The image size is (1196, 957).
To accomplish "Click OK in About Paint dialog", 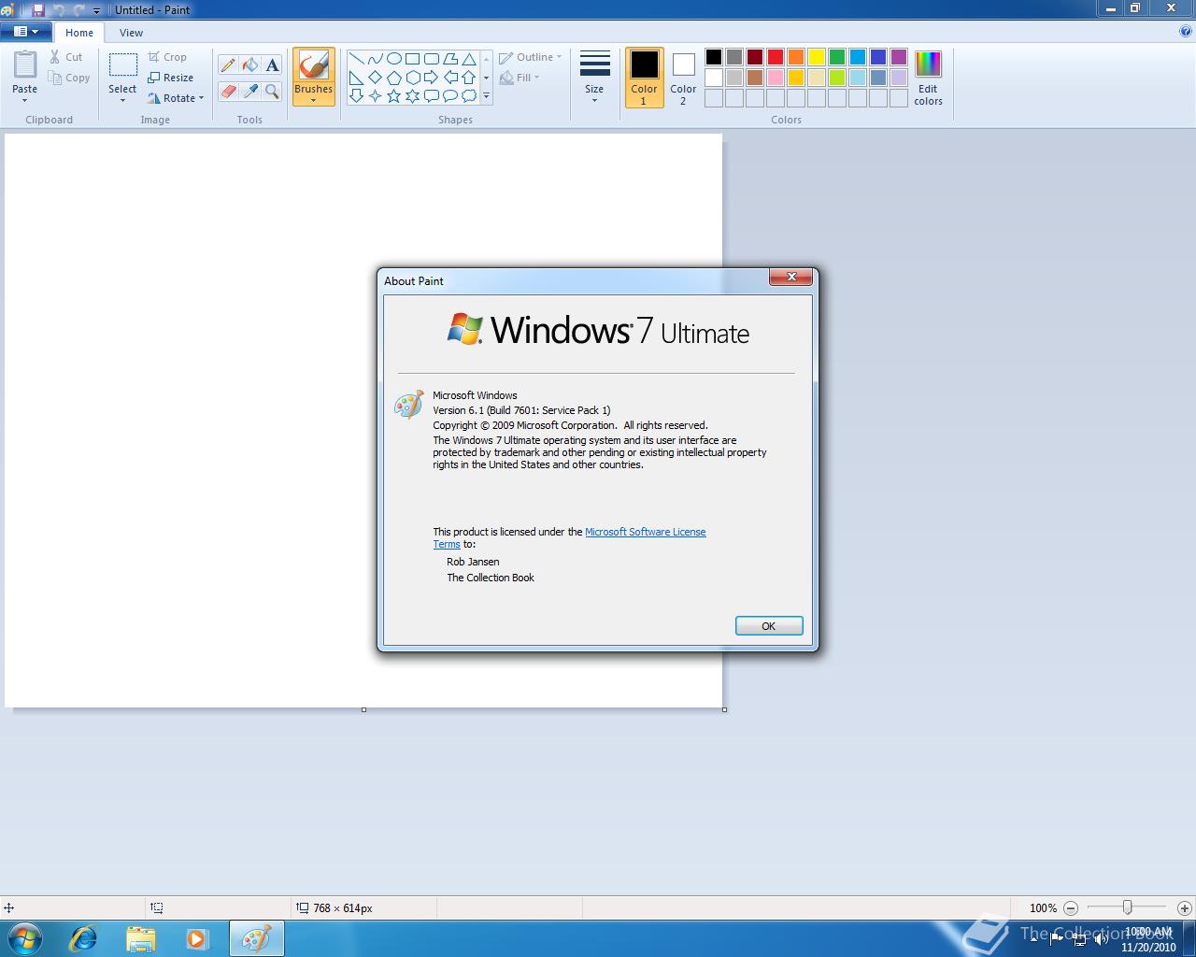I will point(769,626).
